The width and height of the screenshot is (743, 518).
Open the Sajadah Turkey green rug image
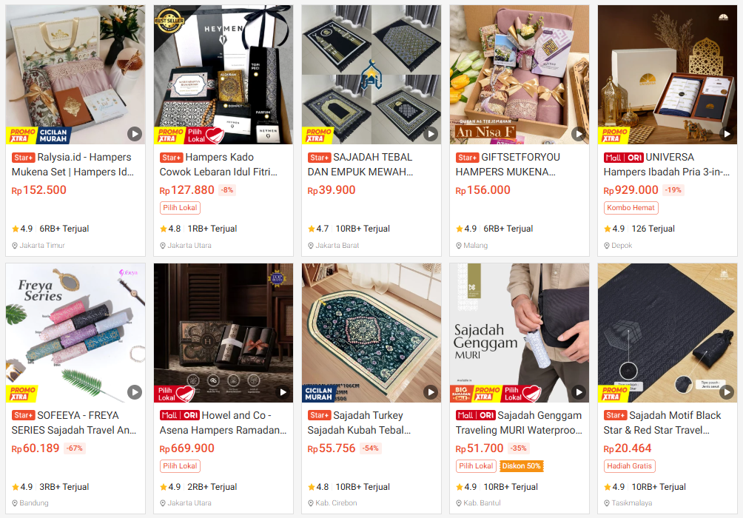click(371, 333)
